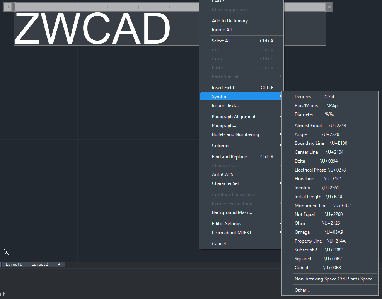Insert the Omega symbol
Screen dimensions: 382x299
330,232
